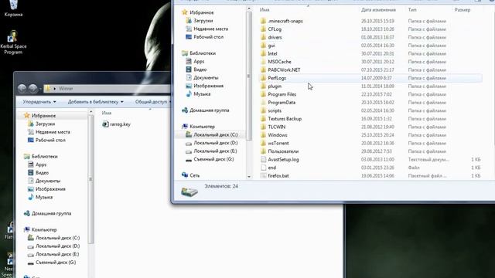Sort by Дата изменения column

378,10
